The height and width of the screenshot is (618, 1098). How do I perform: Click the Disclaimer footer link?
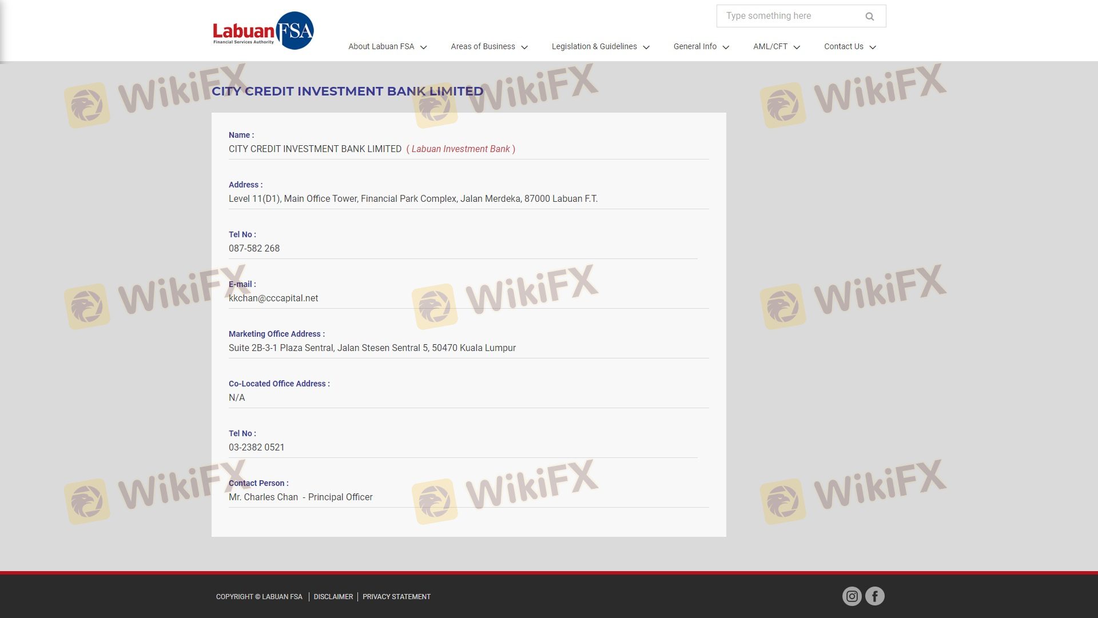(x=333, y=597)
